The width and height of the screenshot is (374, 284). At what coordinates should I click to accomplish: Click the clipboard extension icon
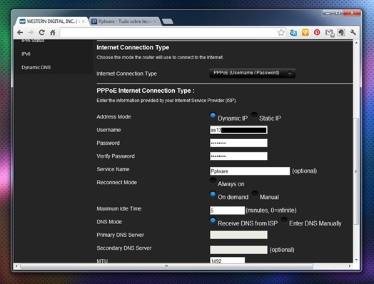point(341,32)
